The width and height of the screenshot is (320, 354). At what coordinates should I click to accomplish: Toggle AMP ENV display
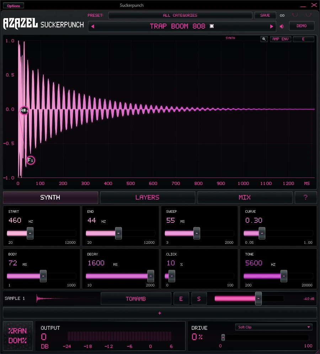[281, 39]
